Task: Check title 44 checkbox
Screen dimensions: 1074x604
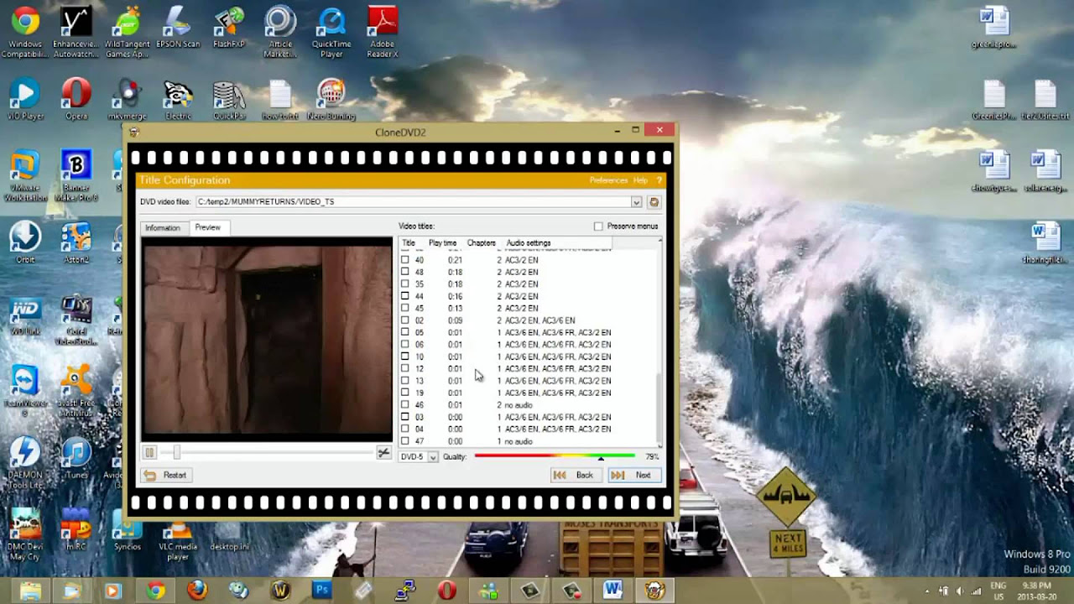Action: 405,296
